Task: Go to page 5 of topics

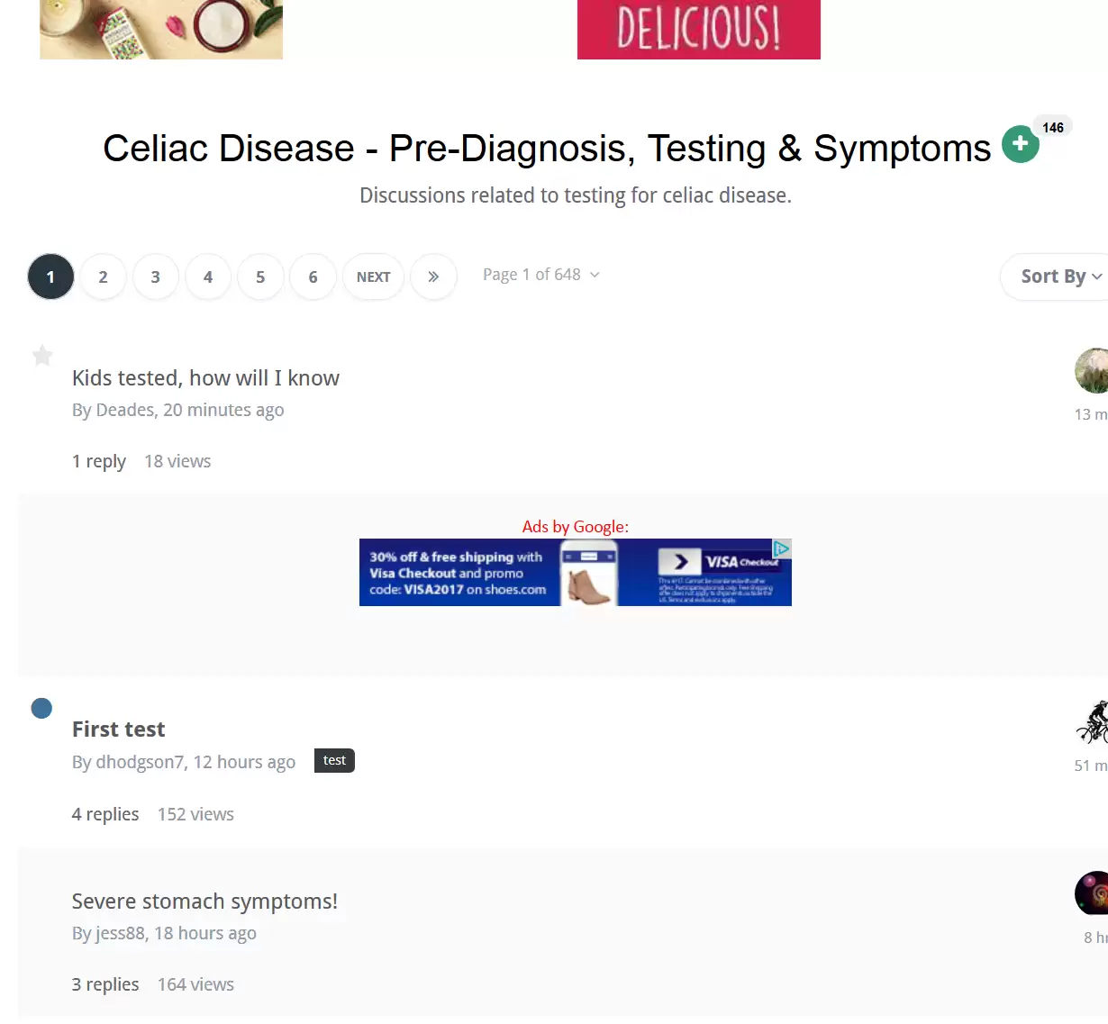Action: click(x=260, y=276)
